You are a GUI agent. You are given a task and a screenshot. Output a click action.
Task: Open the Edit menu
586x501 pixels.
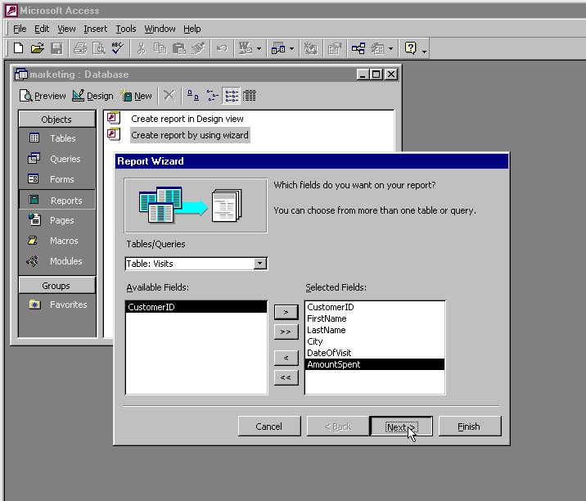coord(42,29)
